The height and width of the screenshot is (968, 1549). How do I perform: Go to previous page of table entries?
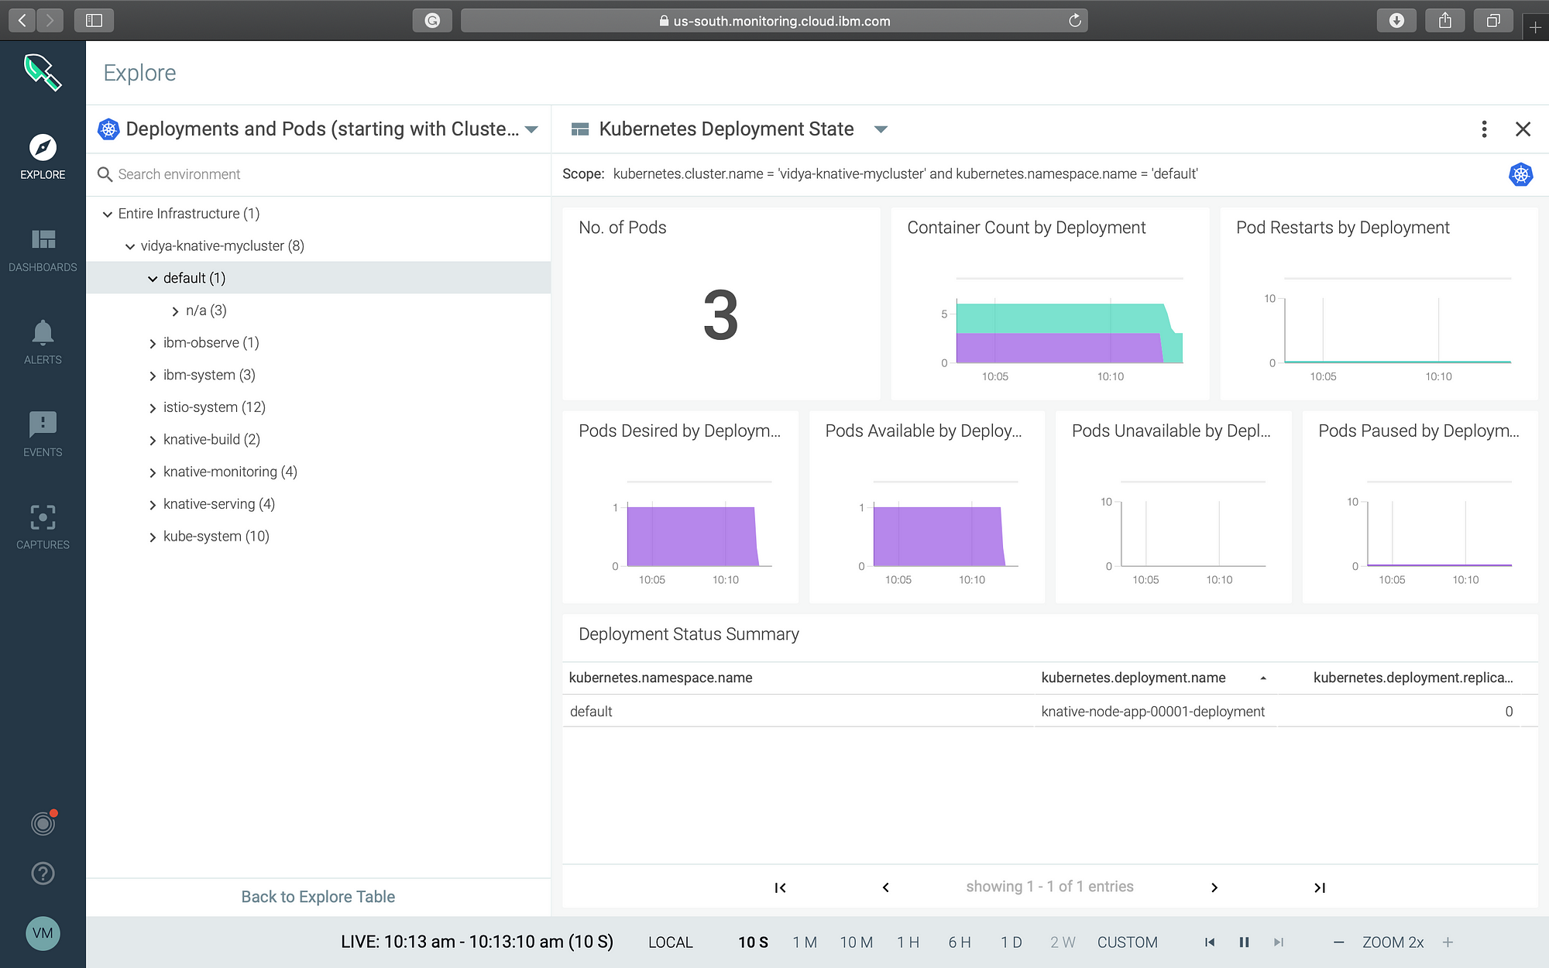click(x=886, y=887)
